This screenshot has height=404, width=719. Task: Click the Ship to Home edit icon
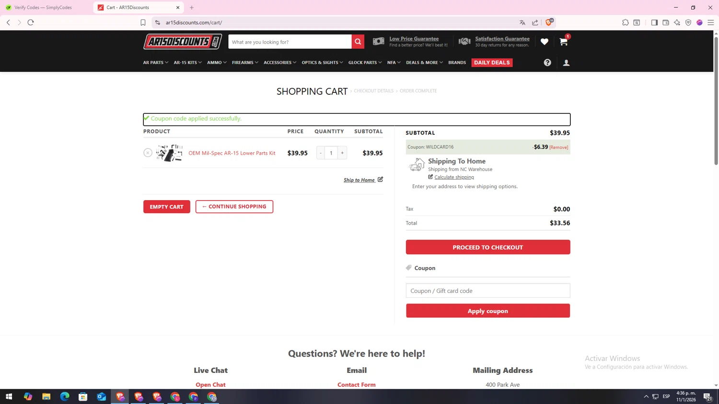tap(380, 180)
